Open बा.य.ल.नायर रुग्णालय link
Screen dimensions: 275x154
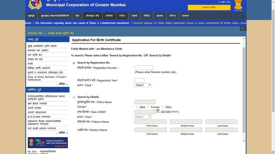(x=39, y=117)
